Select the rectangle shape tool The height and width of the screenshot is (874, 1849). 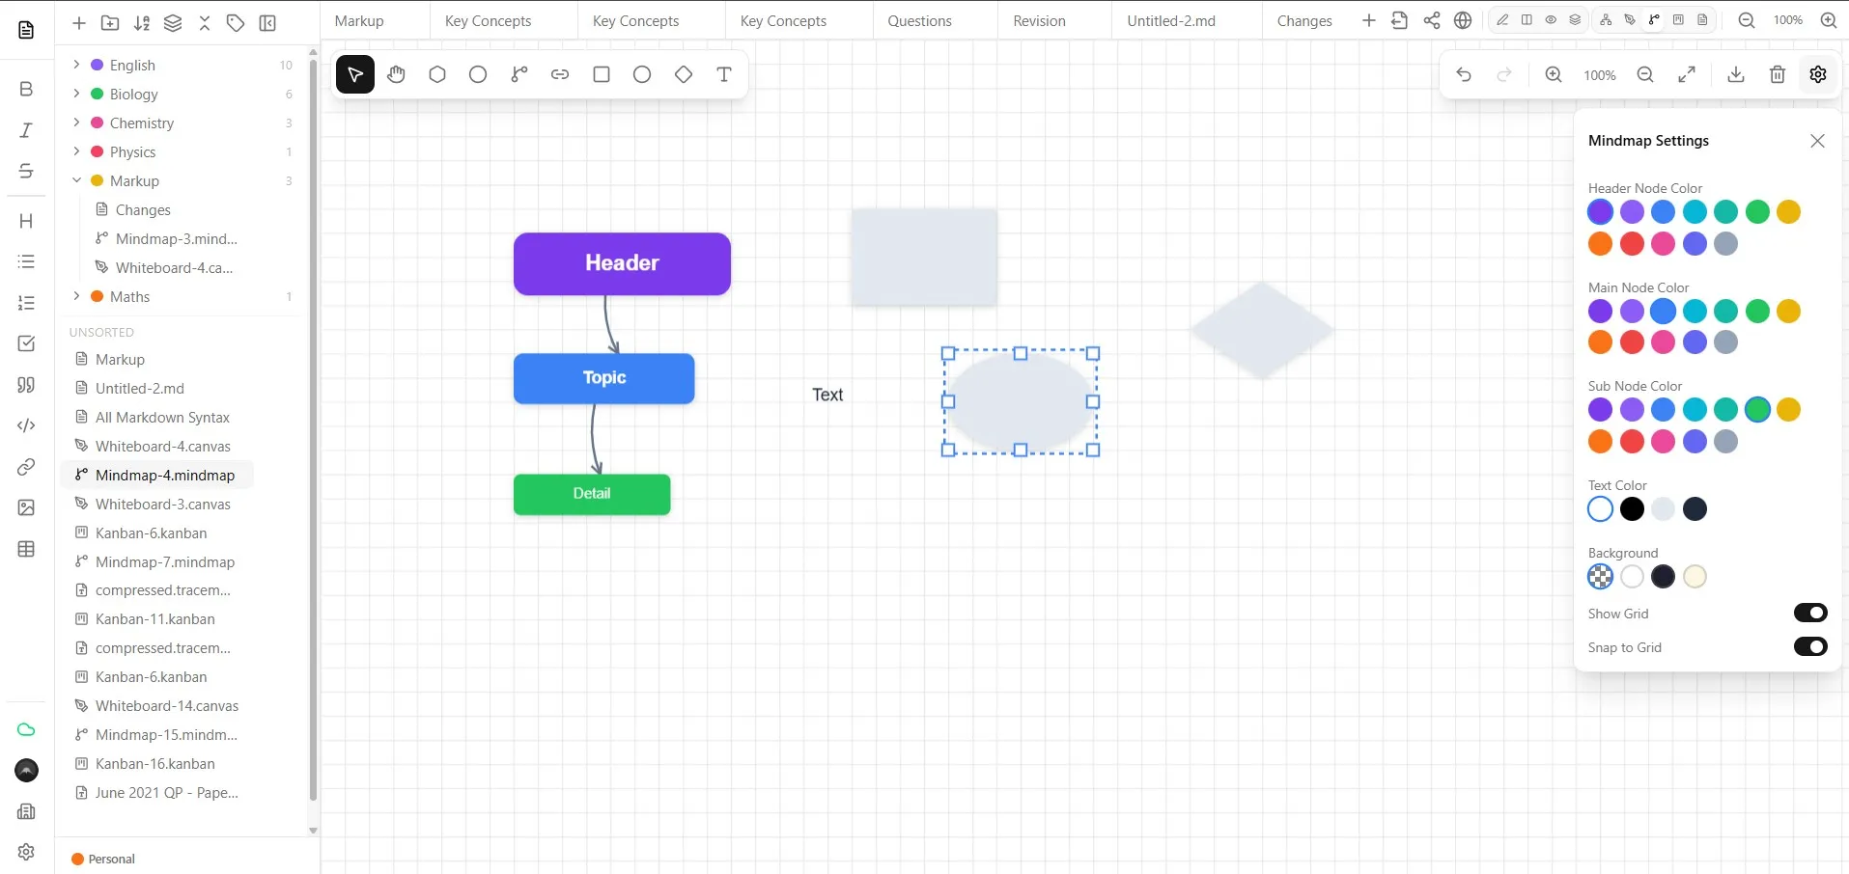coord(602,74)
